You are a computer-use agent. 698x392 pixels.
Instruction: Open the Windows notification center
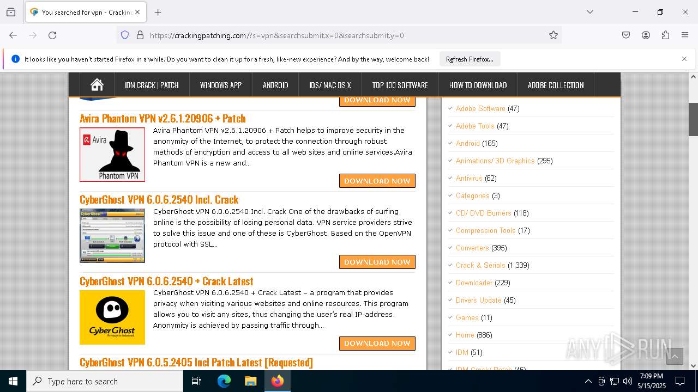680,381
